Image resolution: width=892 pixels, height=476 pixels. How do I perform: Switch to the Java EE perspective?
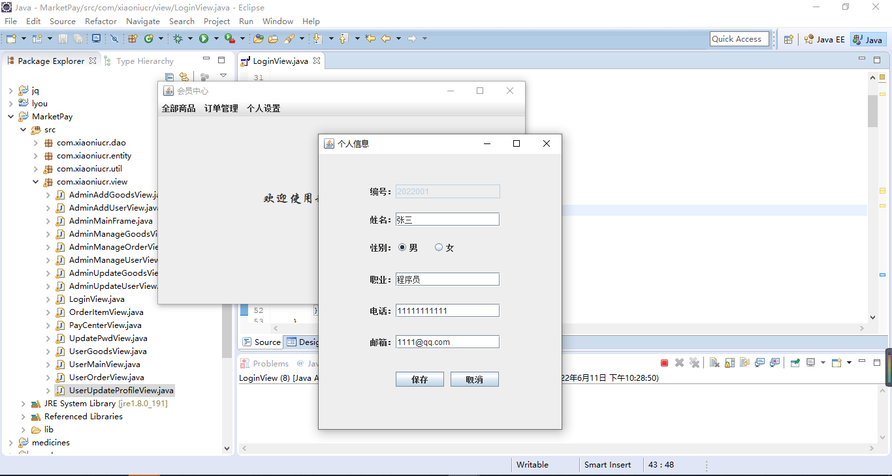pyautogui.click(x=824, y=40)
